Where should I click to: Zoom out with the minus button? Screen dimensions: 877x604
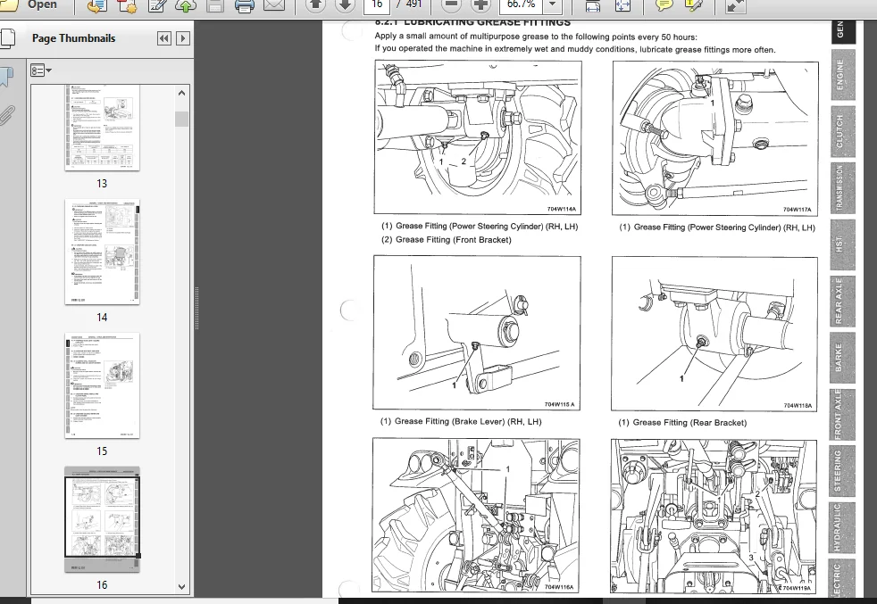(x=451, y=5)
